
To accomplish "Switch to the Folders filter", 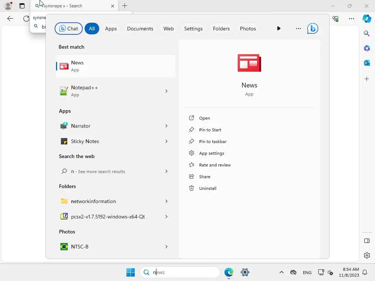I will point(221,29).
